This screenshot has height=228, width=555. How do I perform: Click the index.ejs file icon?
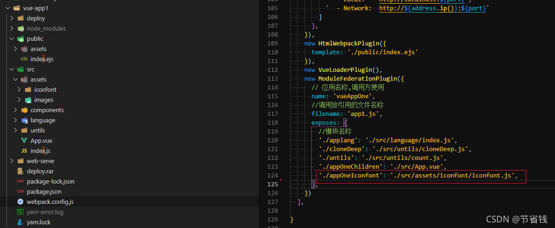(x=24, y=59)
